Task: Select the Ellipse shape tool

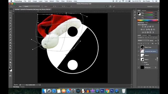Action: [10, 60]
